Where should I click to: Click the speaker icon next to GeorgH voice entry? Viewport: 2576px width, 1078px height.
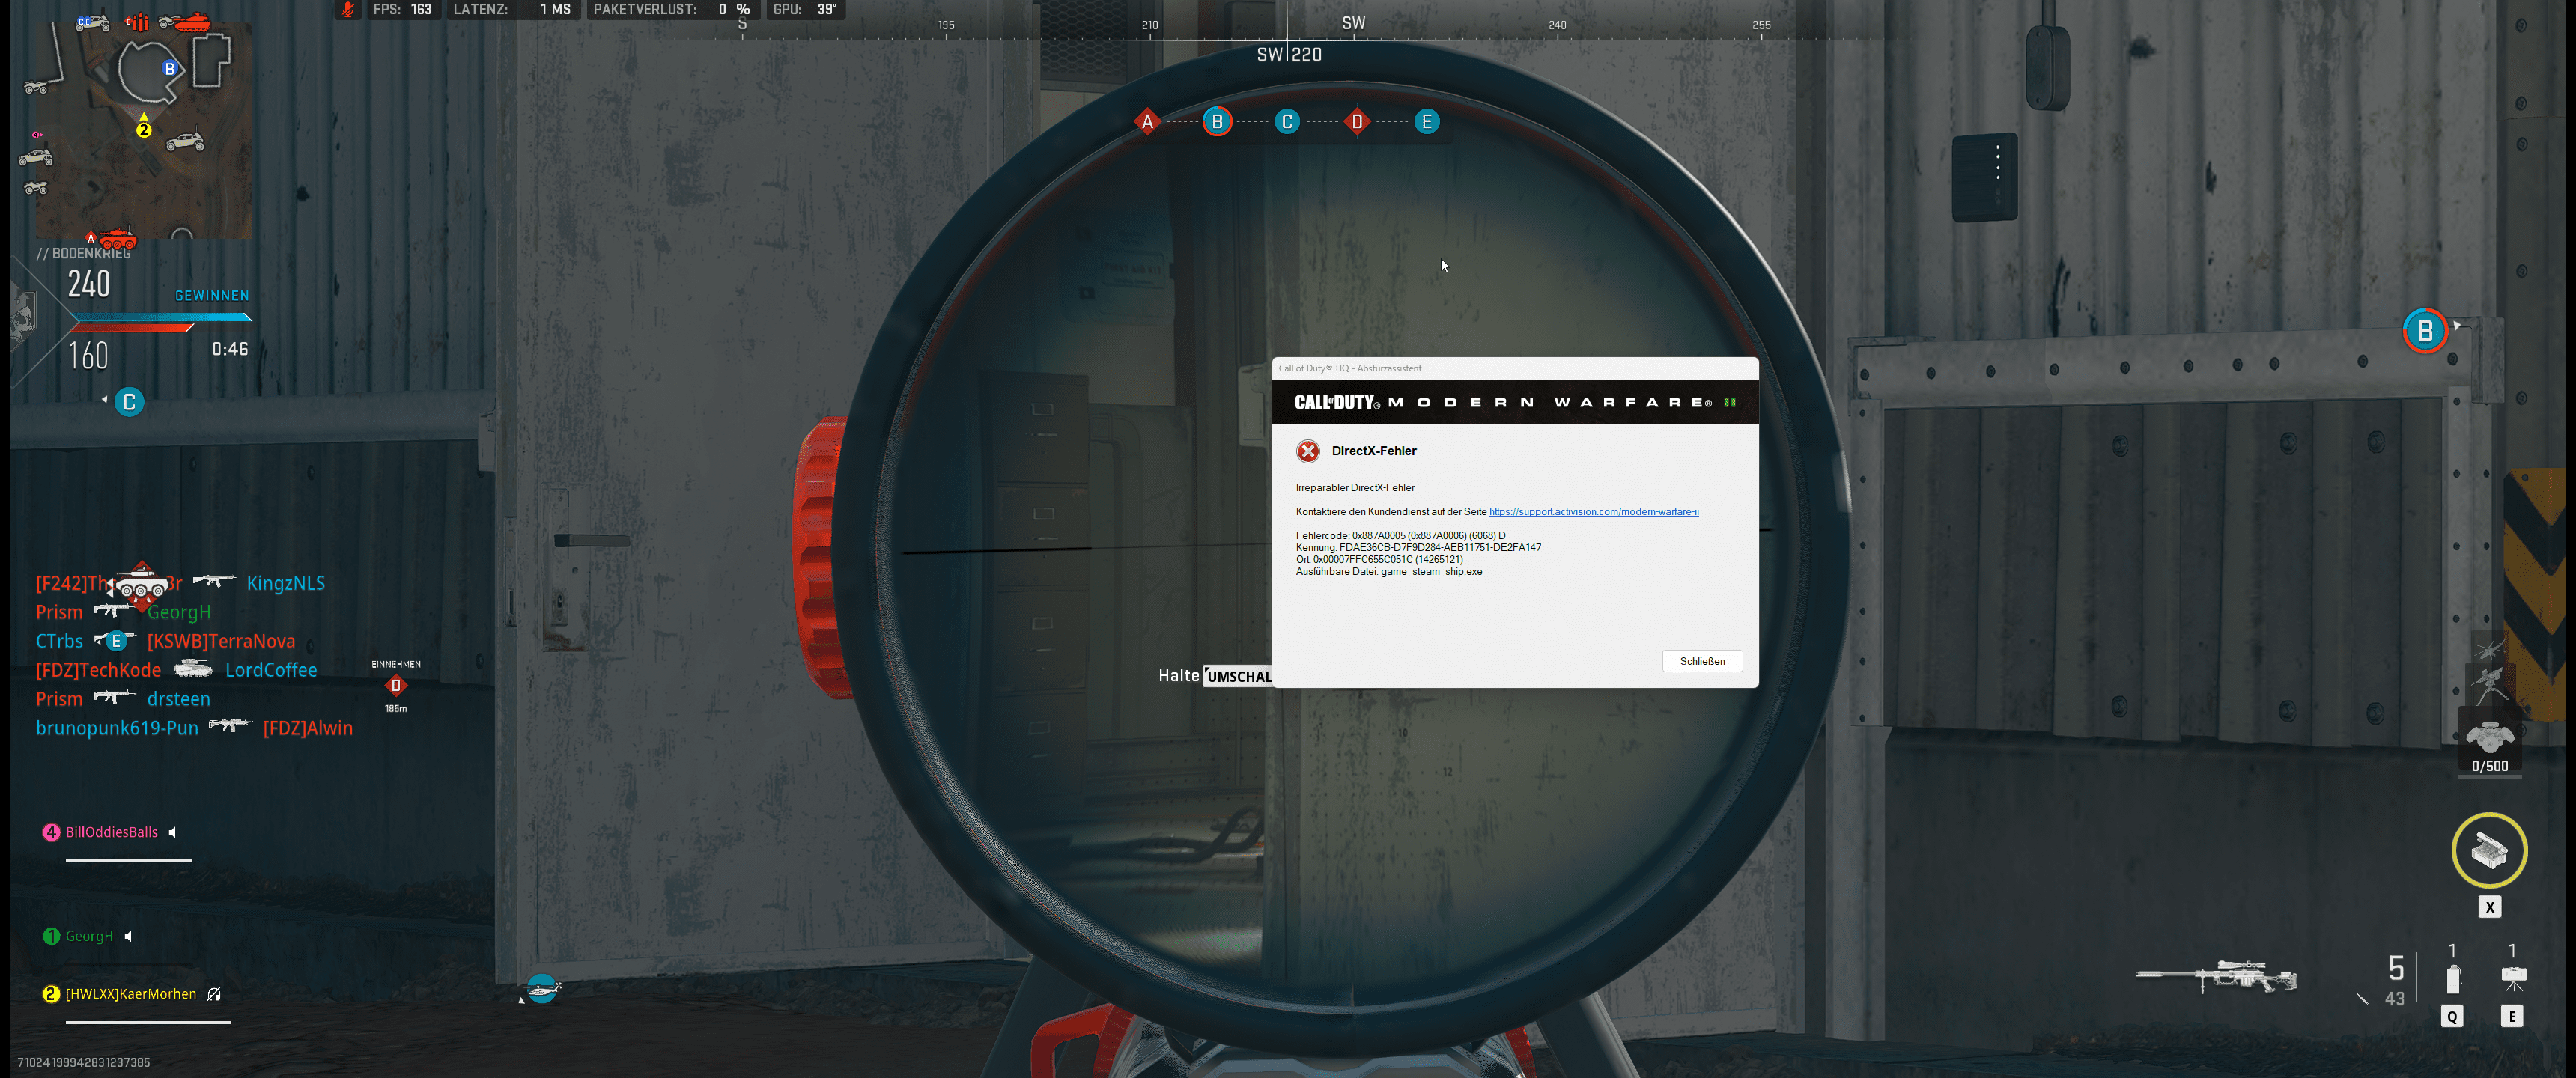point(128,937)
